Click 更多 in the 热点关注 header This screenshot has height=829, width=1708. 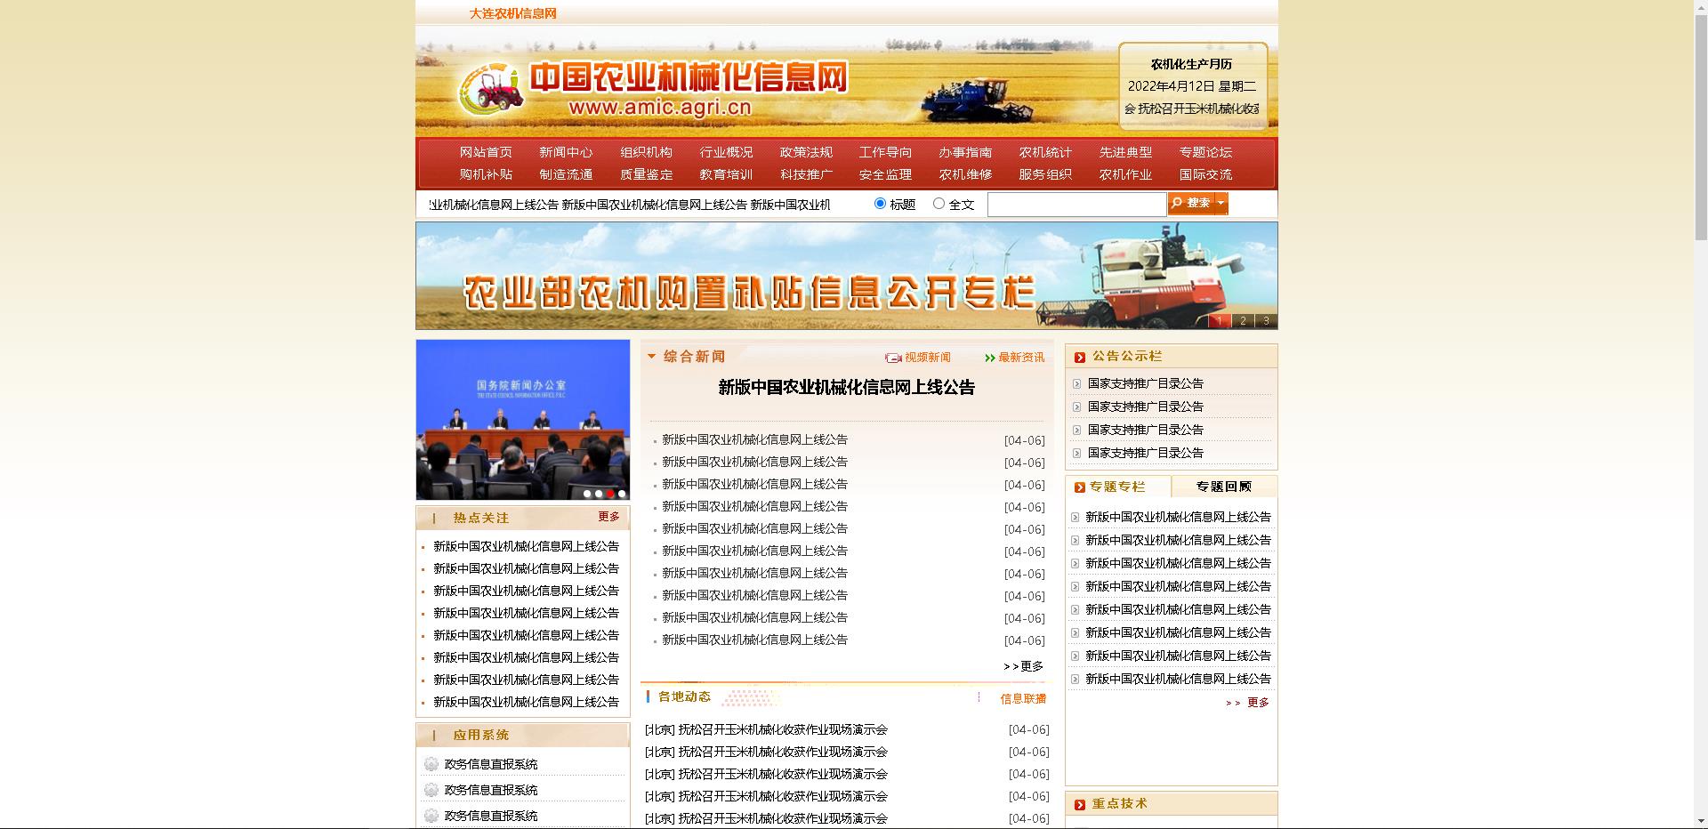coord(609,517)
